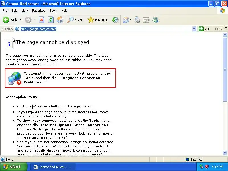Click the red security shield tray icon
Screen dimensions: 228x171
pos(207,167)
